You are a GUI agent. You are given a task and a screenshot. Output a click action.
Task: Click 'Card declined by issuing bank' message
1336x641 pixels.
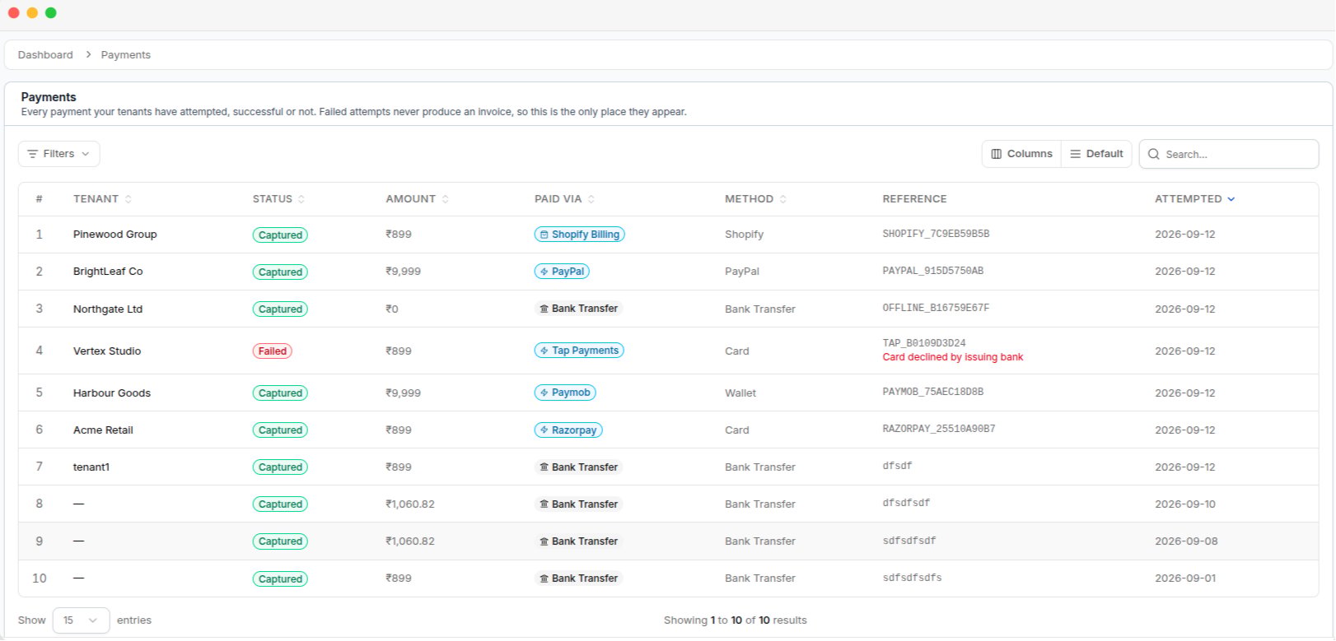point(953,357)
